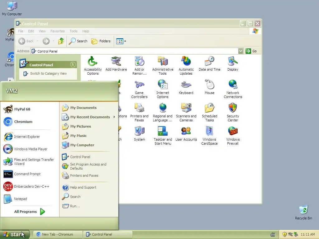Open Set Program Access and Defaults
The height and width of the screenshot is (239, 319).
pos(89,166)
